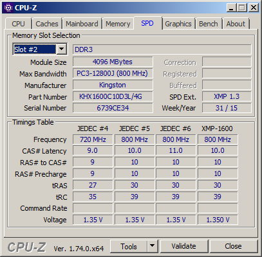The height and width of the screenshot is (257, 262).
Task: Click the Part Number label
Action: pyautogui.click(x=48, y=97)
